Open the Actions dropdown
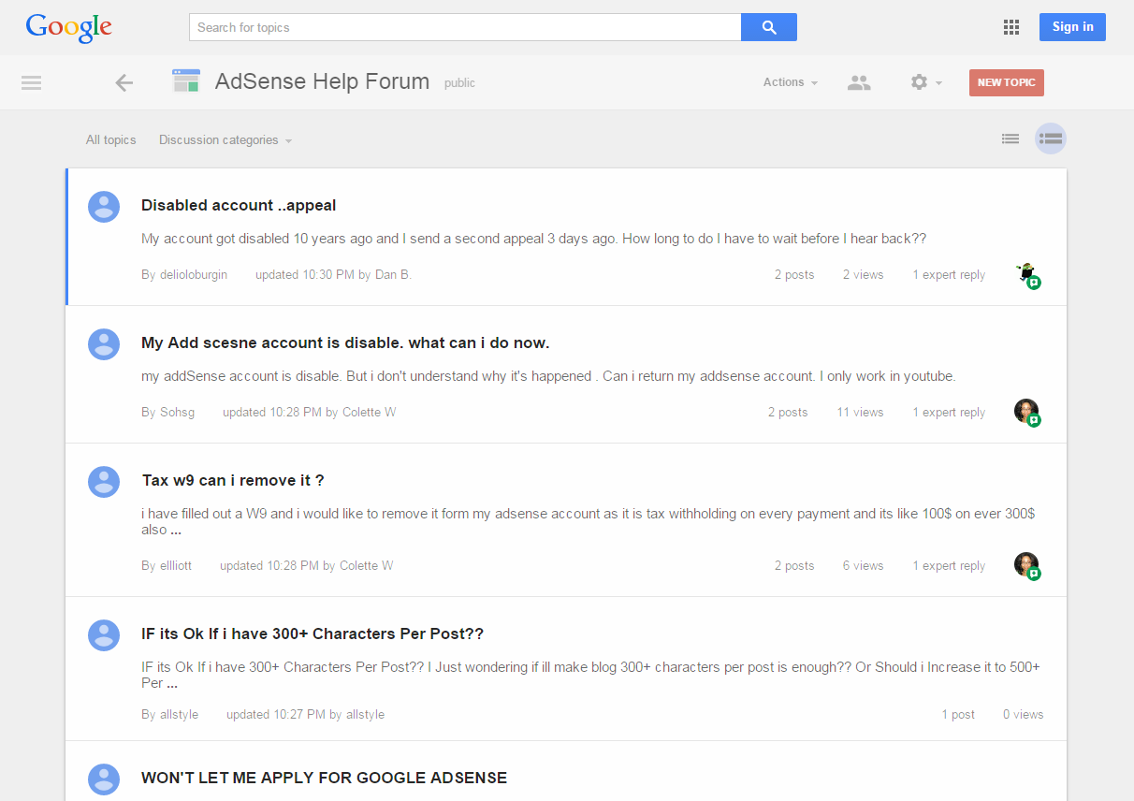This screenshot has width=1134, height=801. (789, 82)
